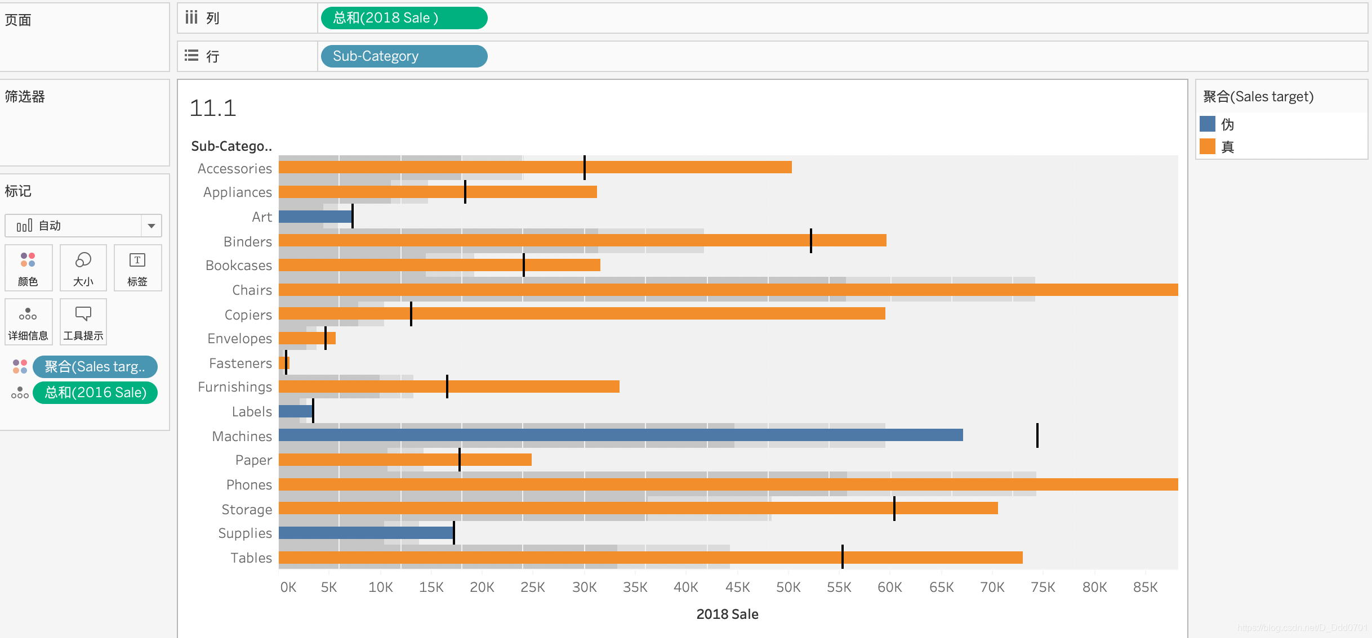Click the bar chart icon in mark type selector
1372x638 pixels.
(x=24, y=226)
